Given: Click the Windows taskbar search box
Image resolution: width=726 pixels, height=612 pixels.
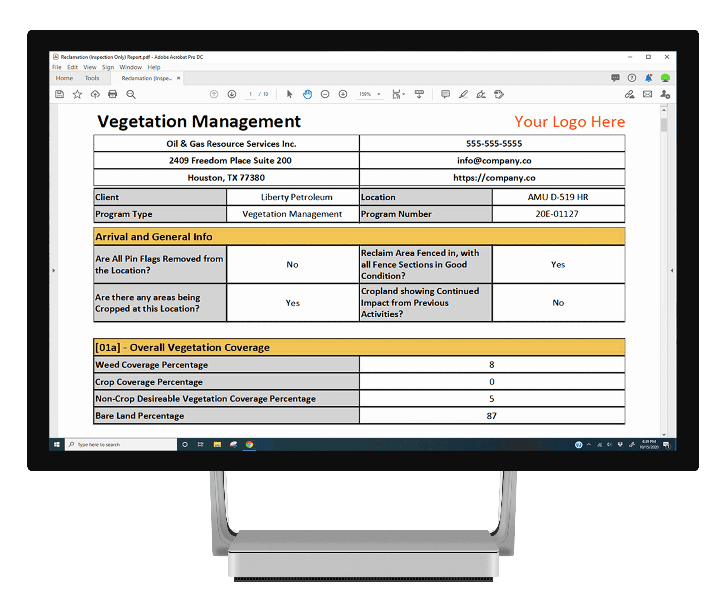Looking at the screenshot, I should [121, 444].
